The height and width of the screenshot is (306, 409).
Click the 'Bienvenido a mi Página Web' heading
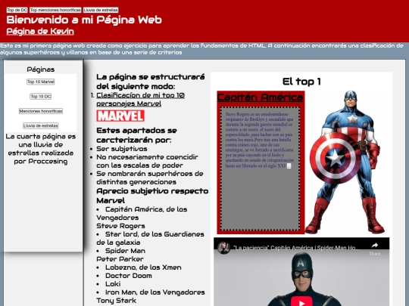[84, 20]
